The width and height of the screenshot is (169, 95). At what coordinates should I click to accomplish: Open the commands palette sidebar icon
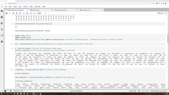(x=2, y=23)
